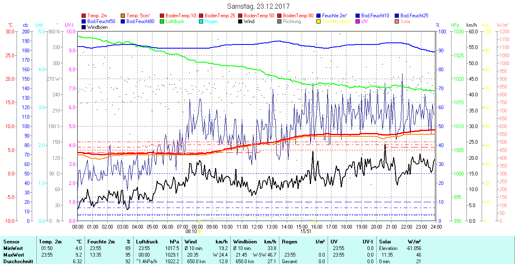Select the green Luftdruck legend marker

point(162,21)
